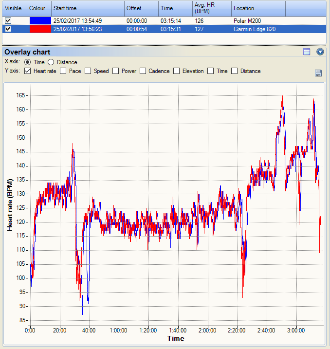Uncheck visibility for the Polar M200 row

(8, 21)
